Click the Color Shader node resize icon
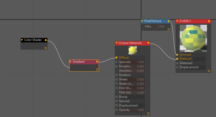The height and width of the screenshot is (117, 216). [46, 48]
